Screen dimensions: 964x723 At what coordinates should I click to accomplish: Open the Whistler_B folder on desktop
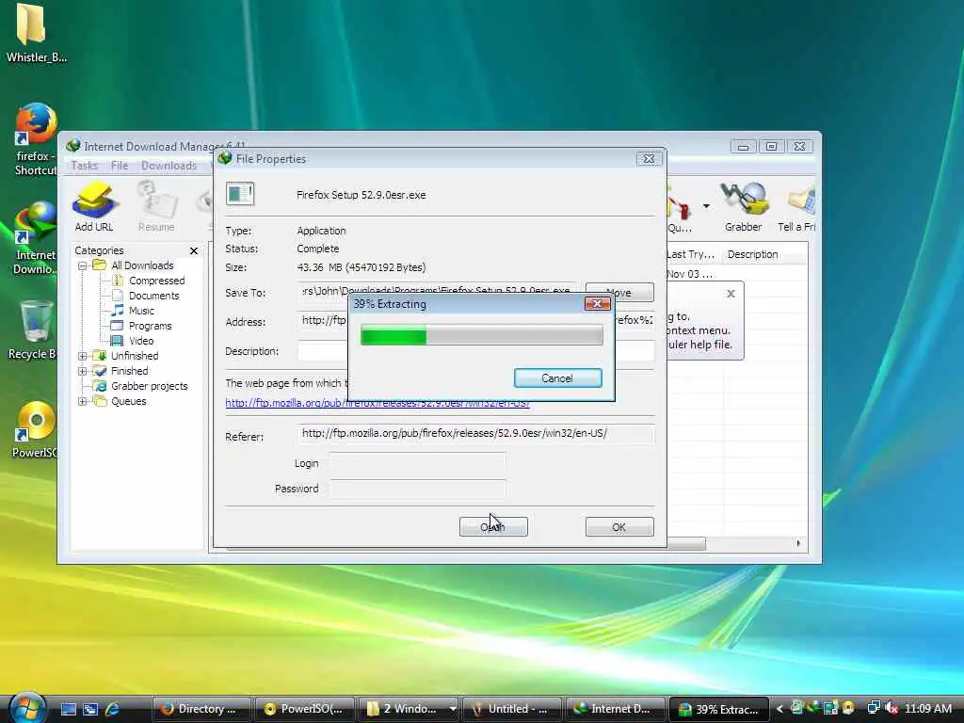[35, 34]
